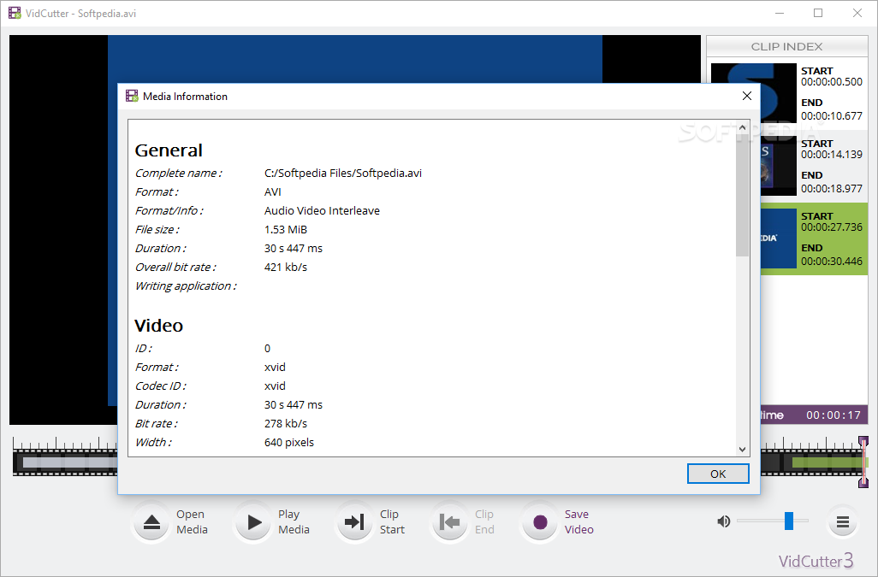Confirm Media Information dialog with OK
878x577 pixels.
point(718,474)
